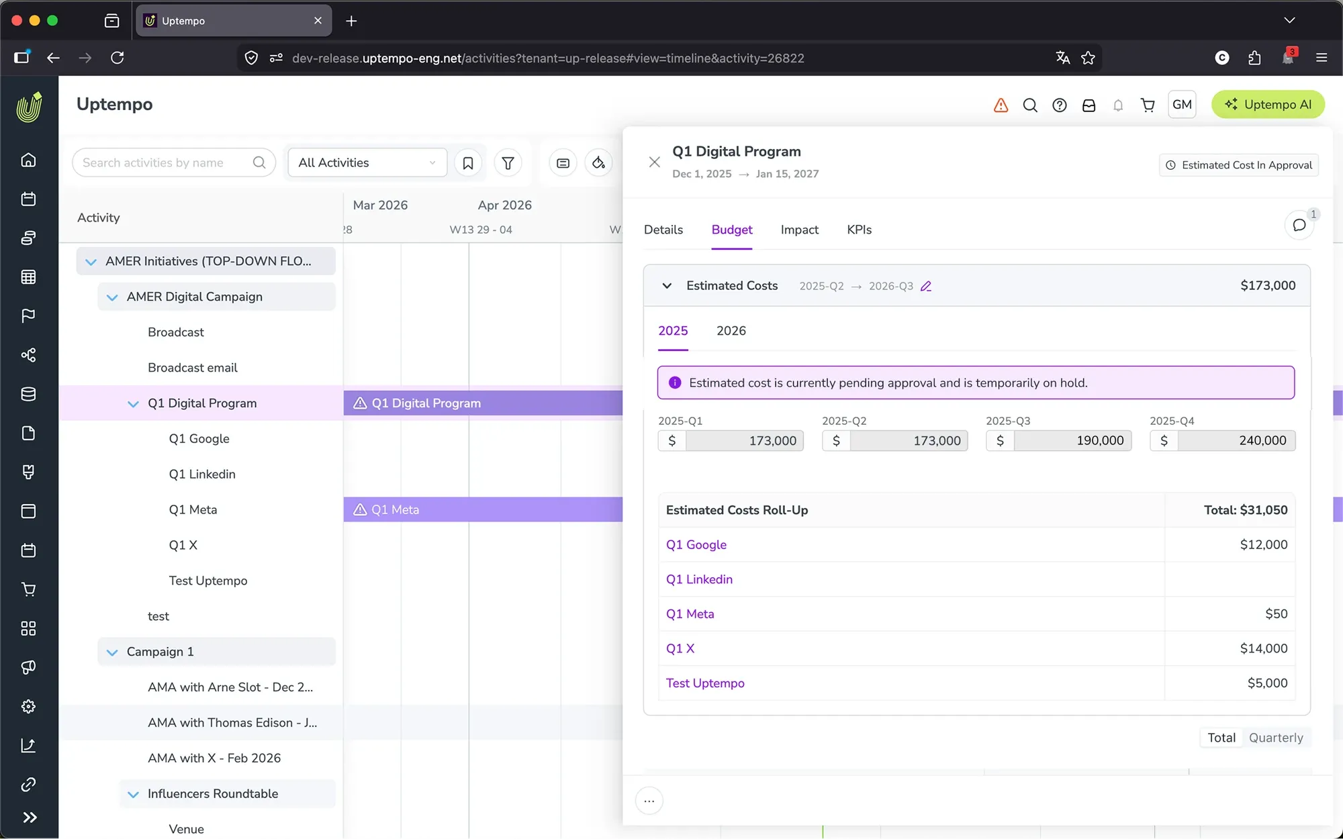Open the Q1 Meta roll-up link
Viewport: 1343px width, 839px height.
point(690,614)
